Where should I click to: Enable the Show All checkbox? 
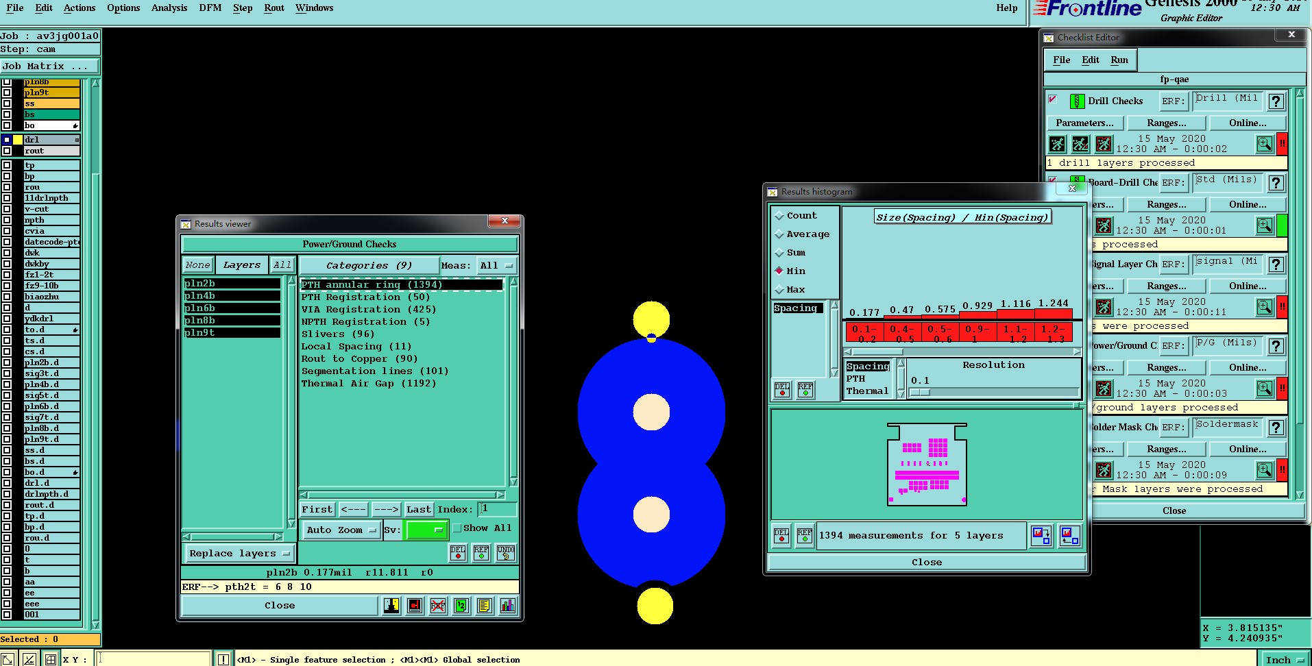457,528
